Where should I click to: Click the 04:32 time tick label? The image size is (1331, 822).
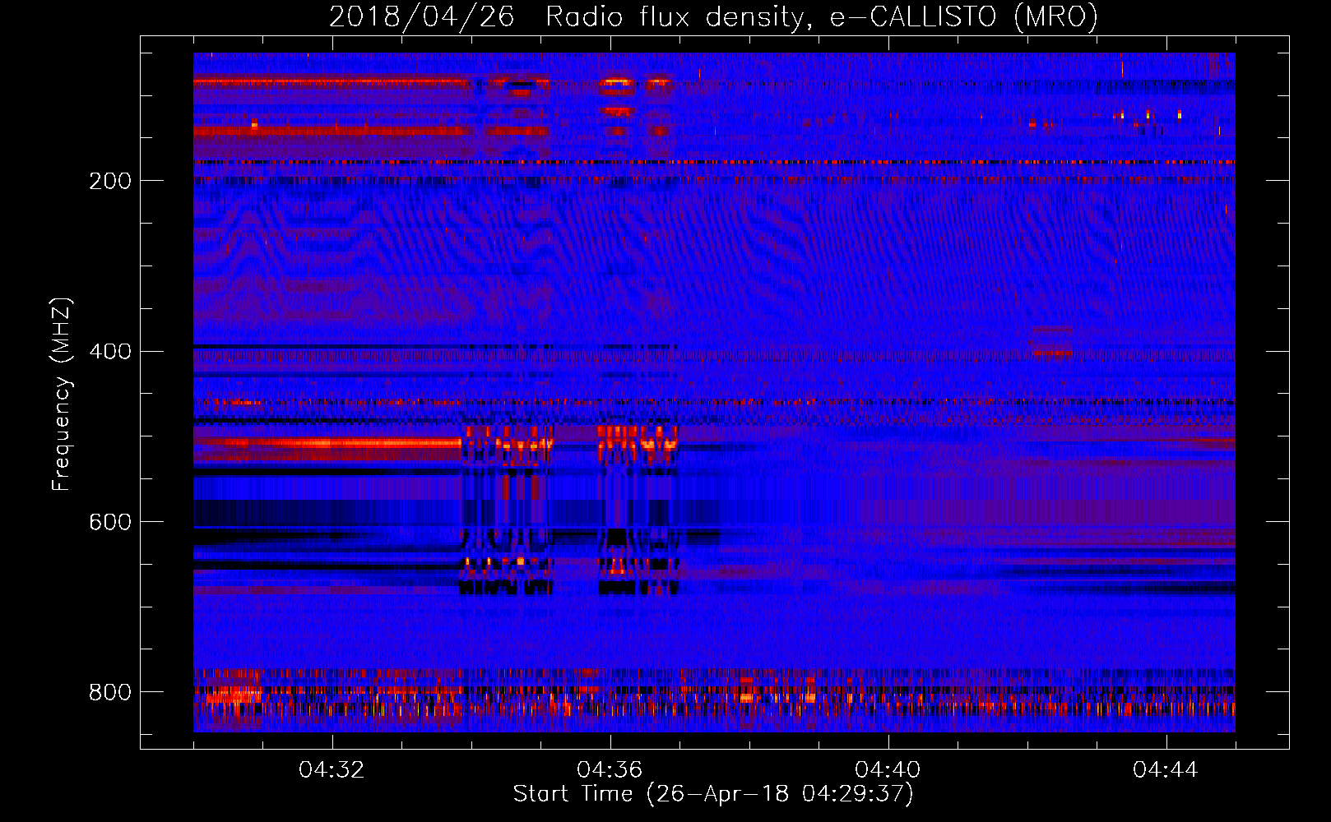(x=332, y=770)
